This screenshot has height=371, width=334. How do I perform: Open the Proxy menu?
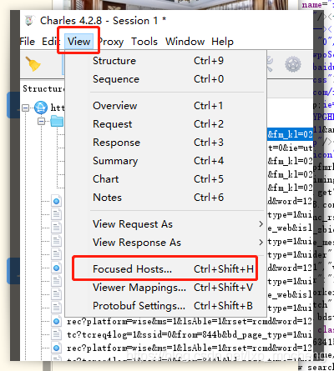click(111, 42)
